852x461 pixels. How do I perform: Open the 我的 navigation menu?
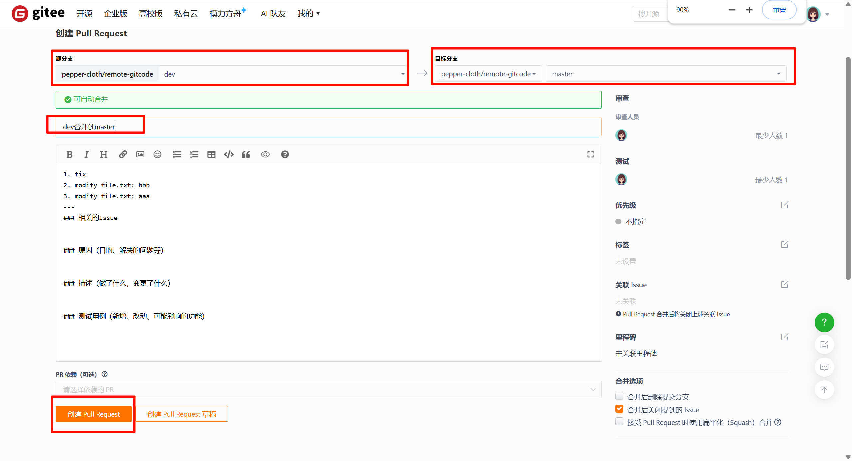click(308, 13)
